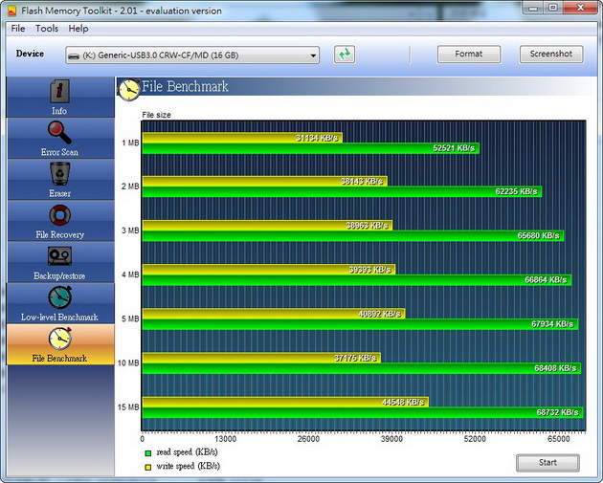603x483 pixels.
Task: Open the Eraser trash icon
Action: click(59, 174)
